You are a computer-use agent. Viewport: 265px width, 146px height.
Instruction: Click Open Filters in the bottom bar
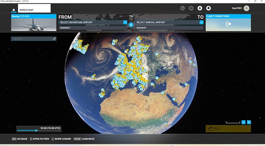(x=40, y=139)
